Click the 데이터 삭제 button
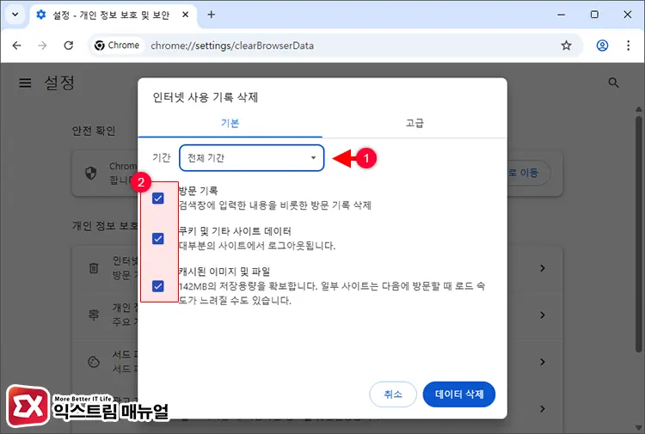Viewport: 645px width, 434px height. [459, 394]
